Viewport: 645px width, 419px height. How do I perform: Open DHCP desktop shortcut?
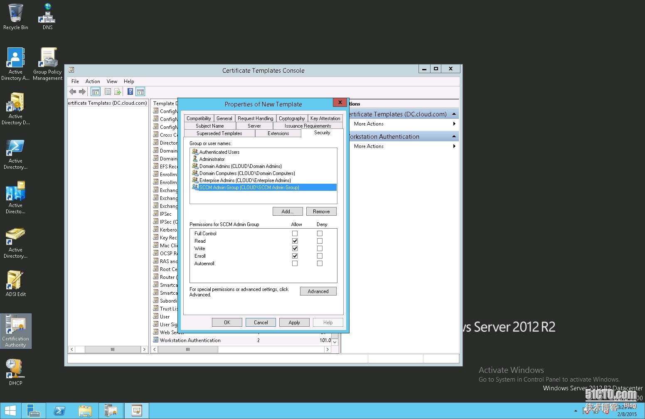pos(16,372)
